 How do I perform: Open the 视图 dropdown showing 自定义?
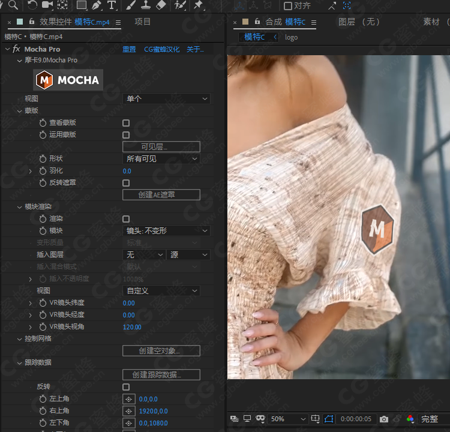click(161, 291)
